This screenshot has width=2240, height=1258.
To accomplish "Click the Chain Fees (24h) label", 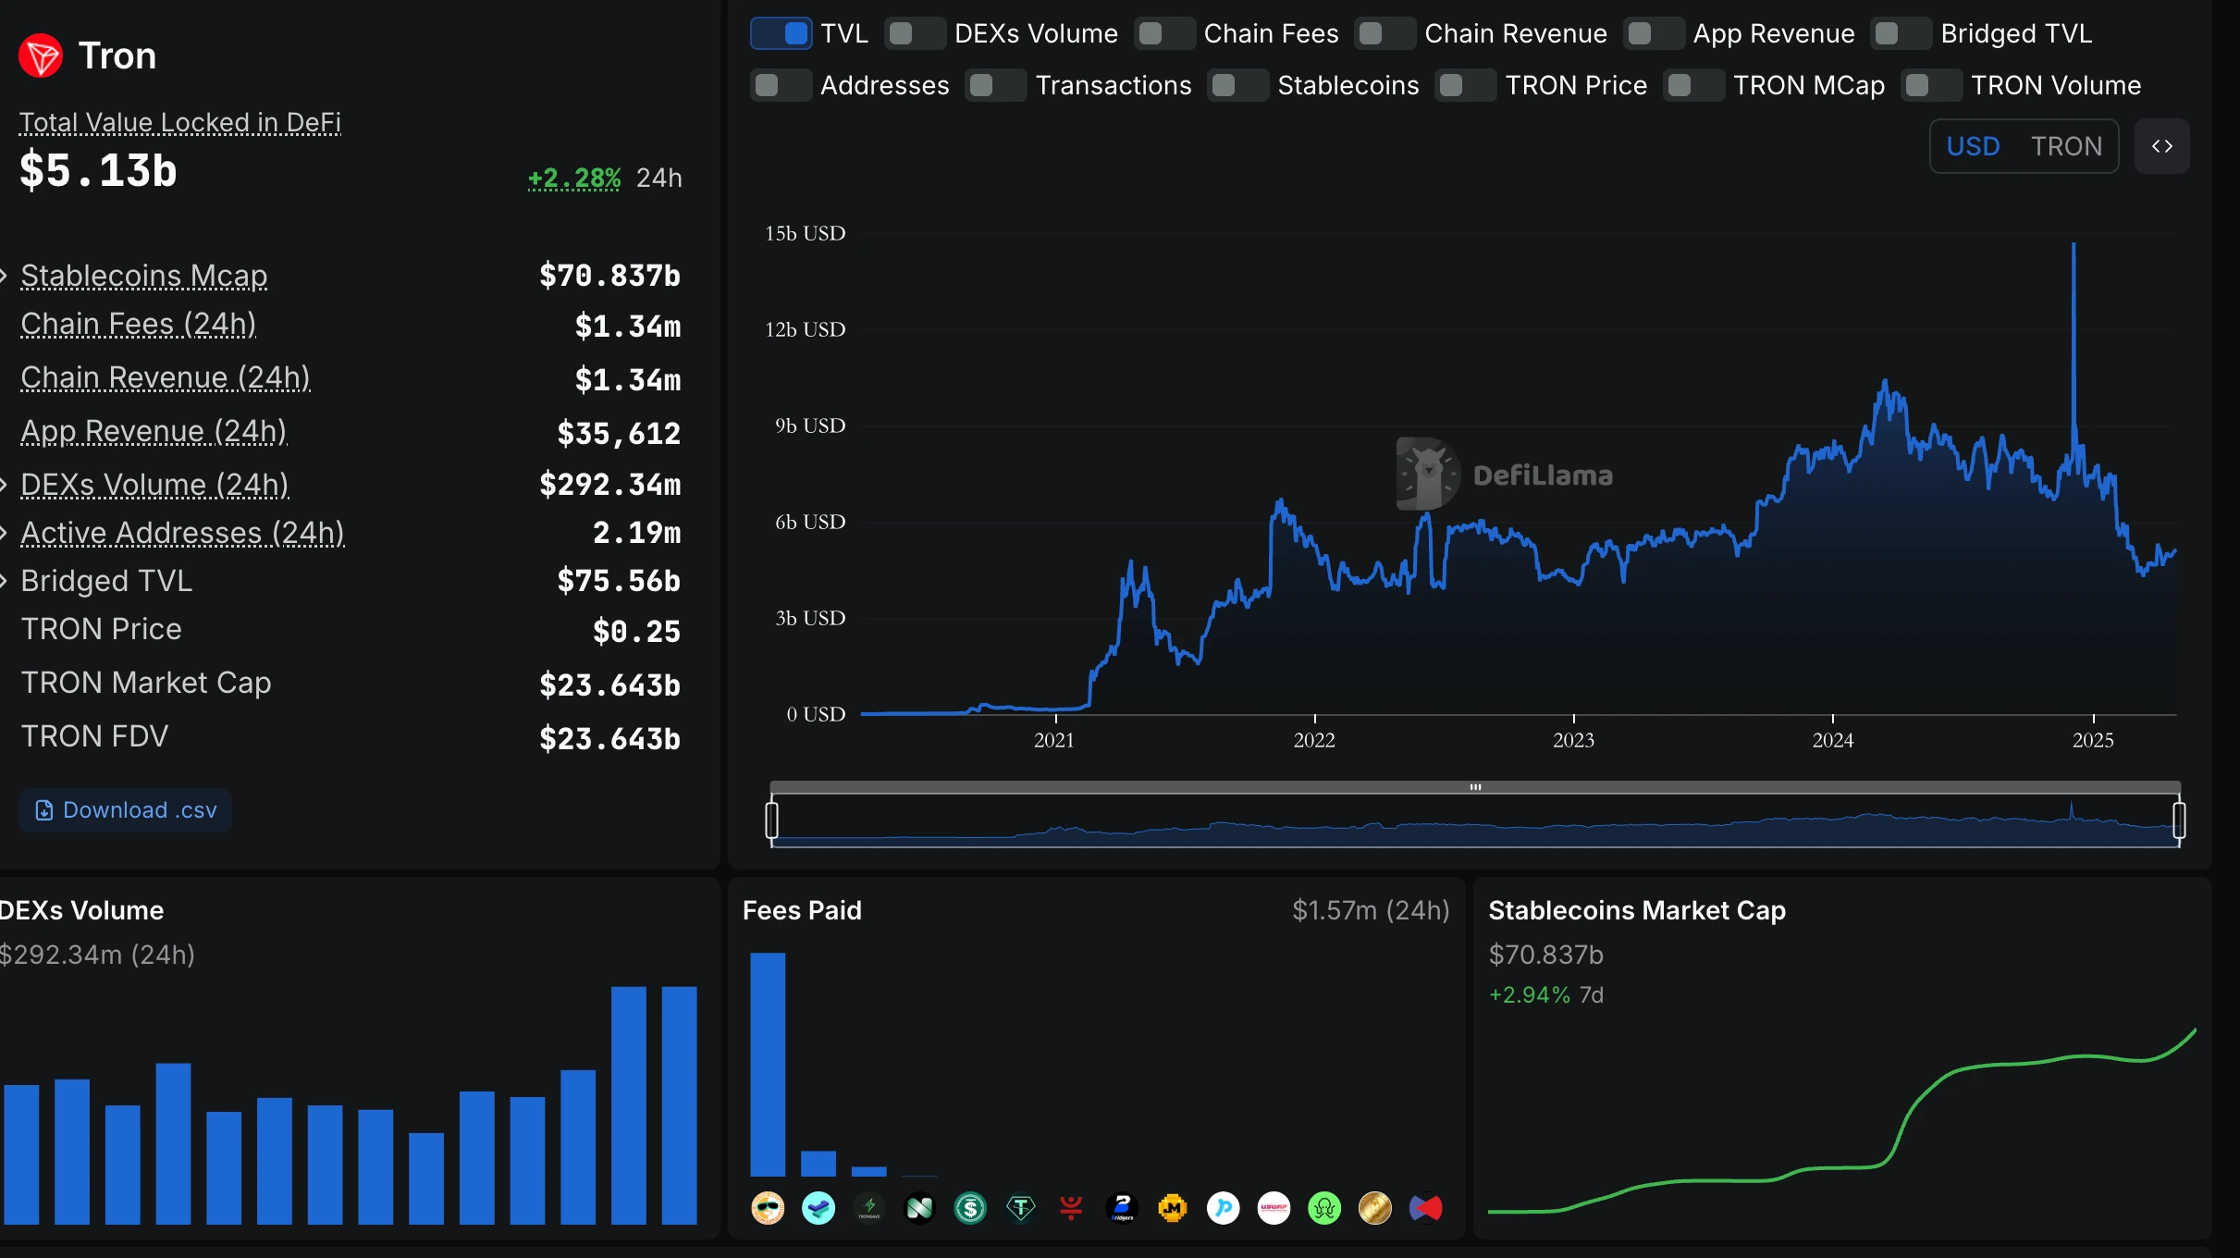I will pos(139,324).
